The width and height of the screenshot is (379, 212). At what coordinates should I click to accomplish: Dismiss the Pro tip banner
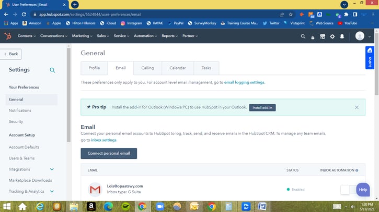357,107
